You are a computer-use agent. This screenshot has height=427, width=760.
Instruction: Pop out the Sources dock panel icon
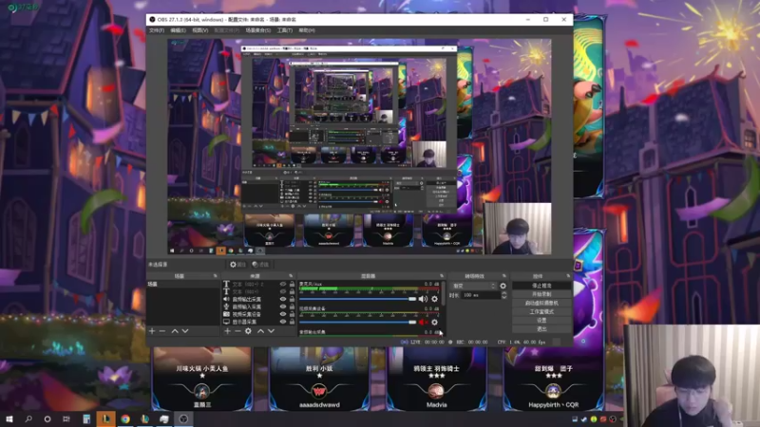coord(291,276)
